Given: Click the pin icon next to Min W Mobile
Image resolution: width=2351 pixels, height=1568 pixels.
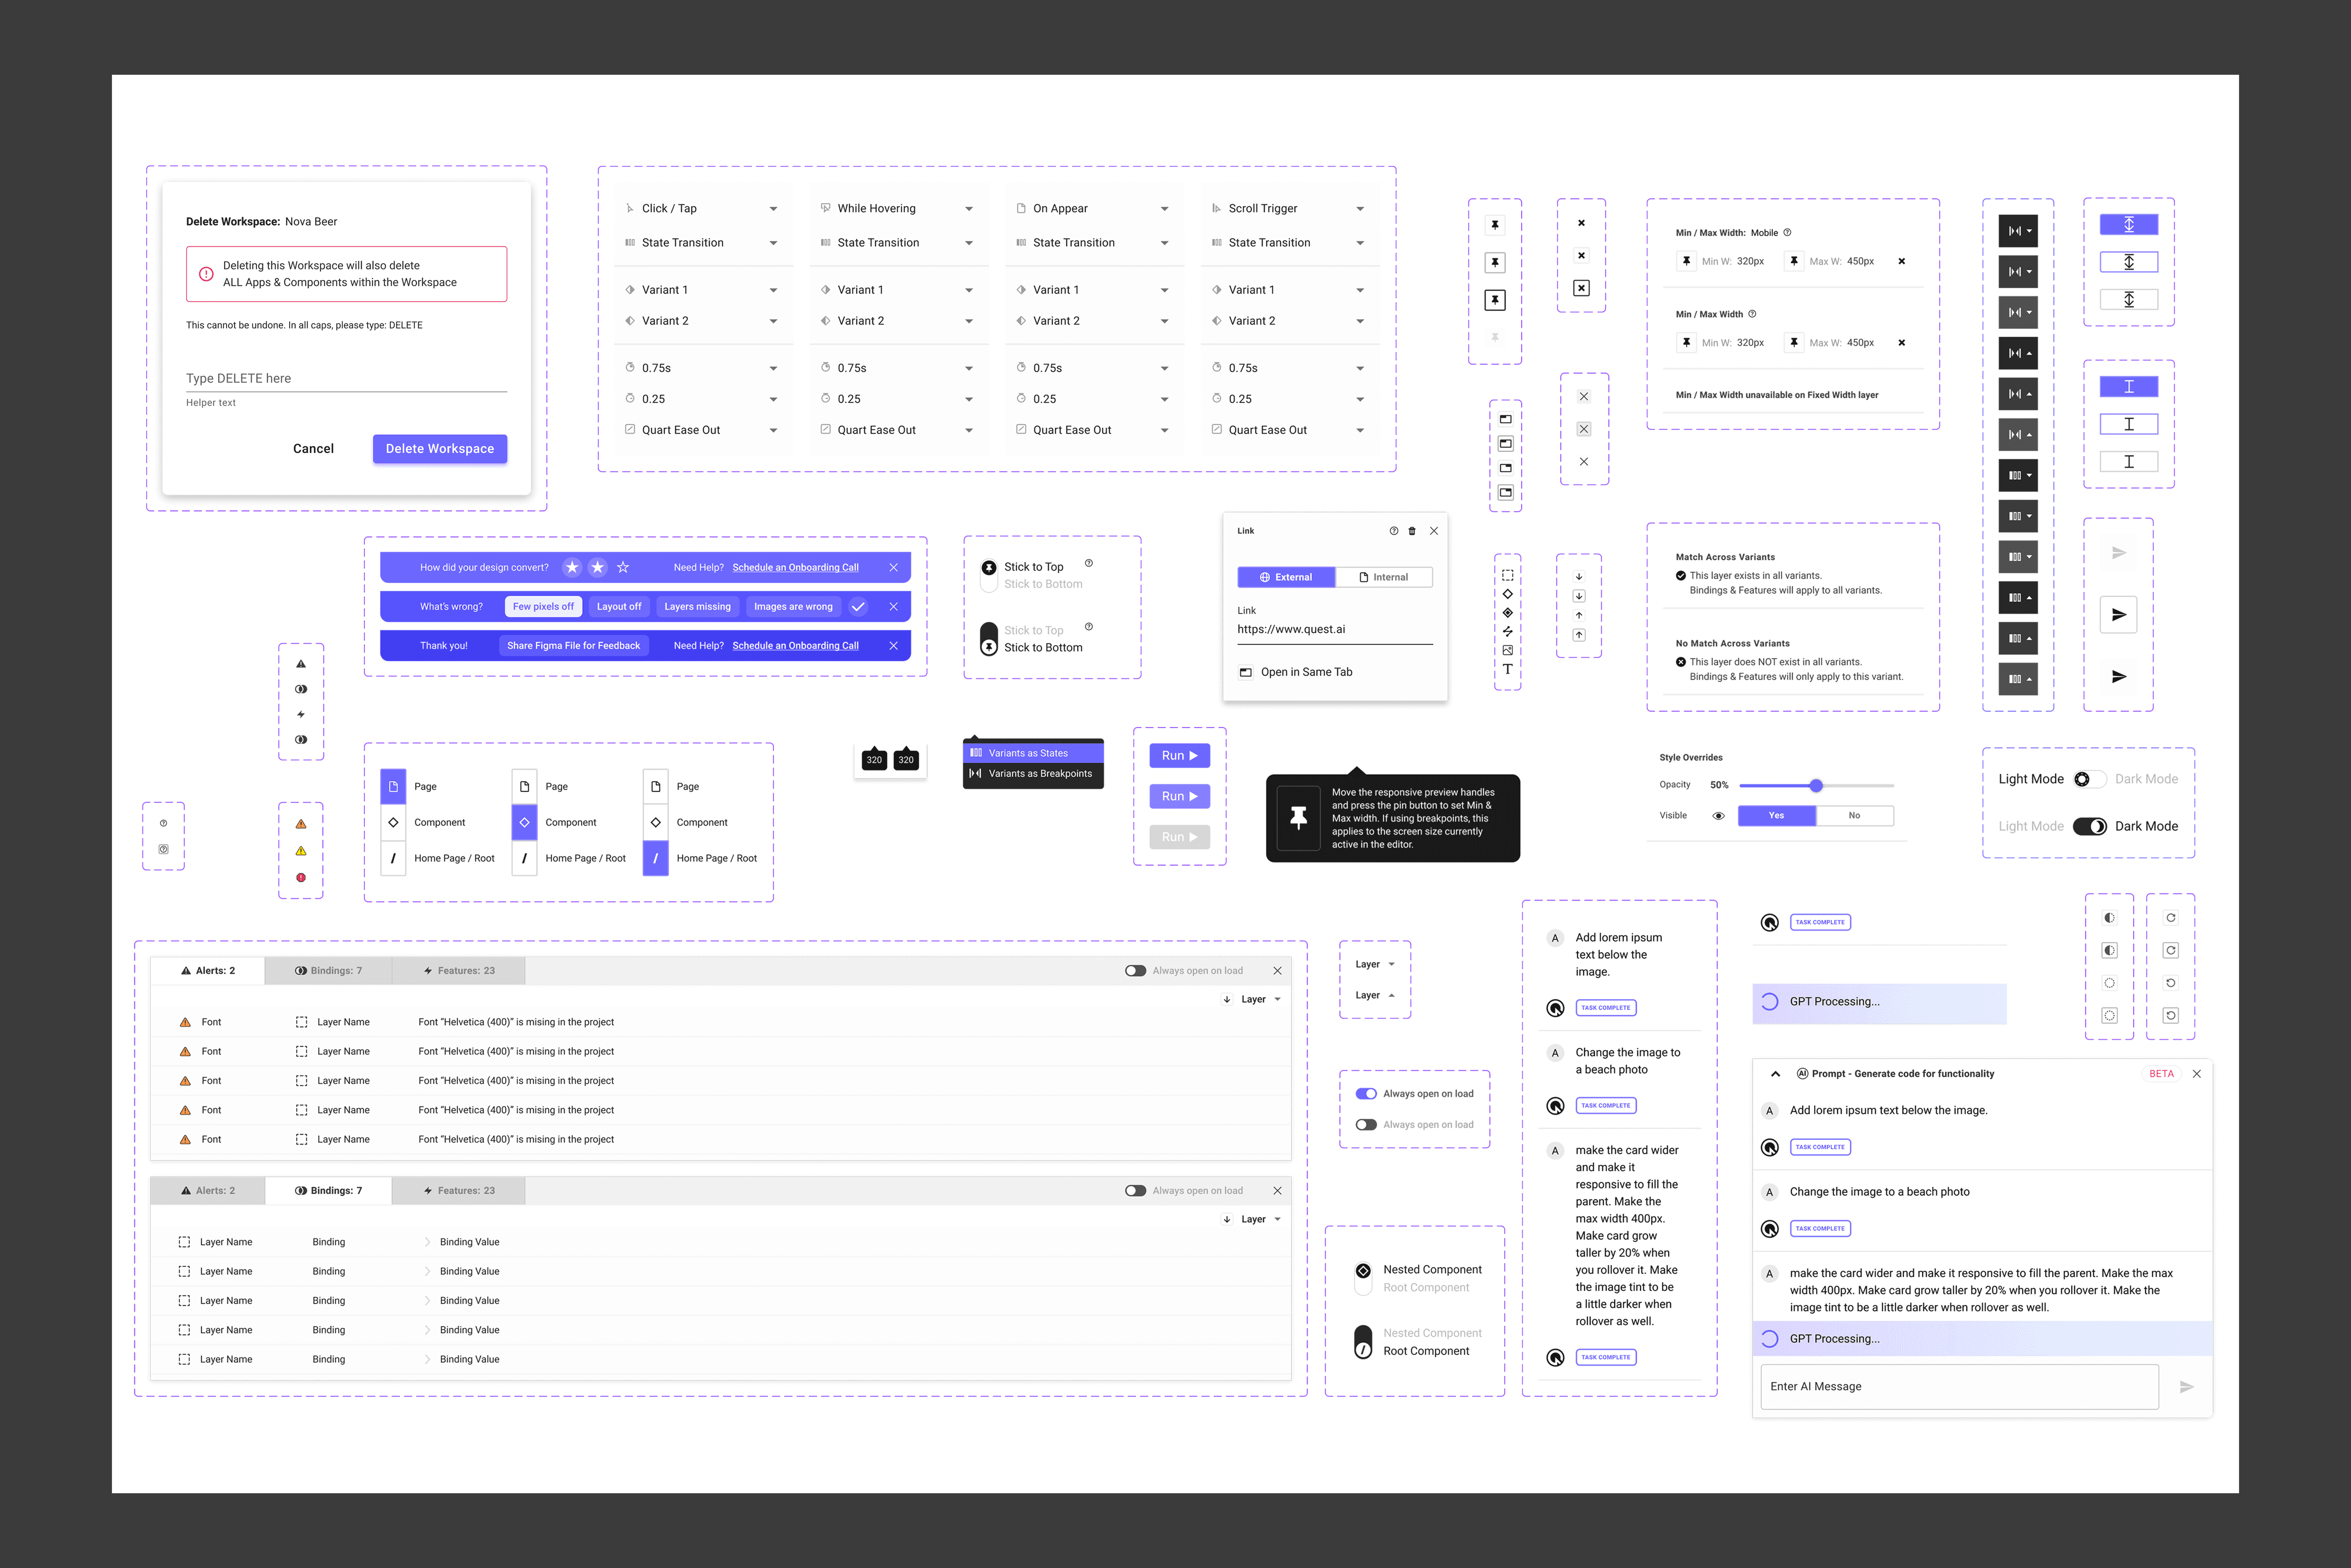Looking at the screenshot, I should coord(1686,261).
